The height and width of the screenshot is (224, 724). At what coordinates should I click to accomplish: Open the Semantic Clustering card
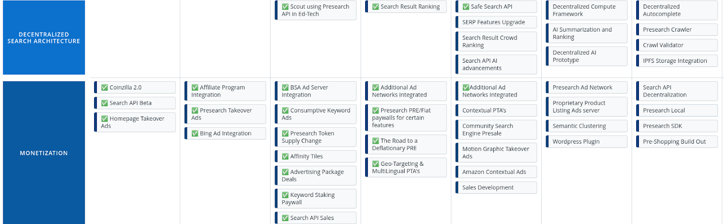click(587, 126)
